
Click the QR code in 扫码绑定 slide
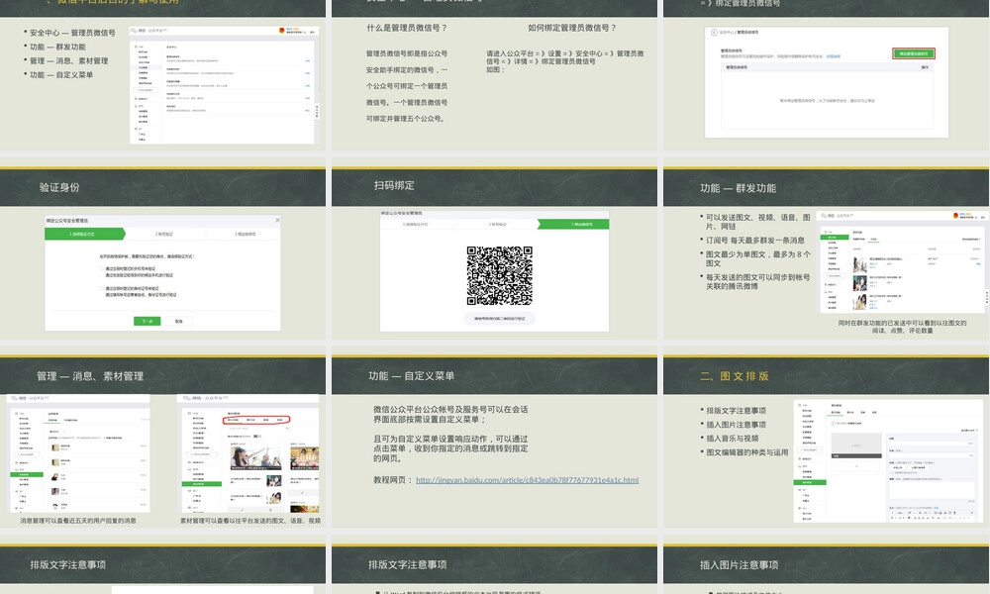(x=499, y=276)
